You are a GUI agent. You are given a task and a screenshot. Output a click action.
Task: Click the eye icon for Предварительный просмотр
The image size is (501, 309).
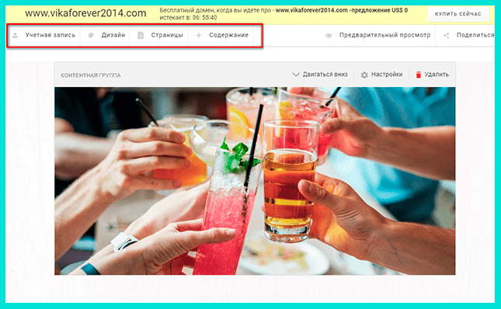click(329, 36)
